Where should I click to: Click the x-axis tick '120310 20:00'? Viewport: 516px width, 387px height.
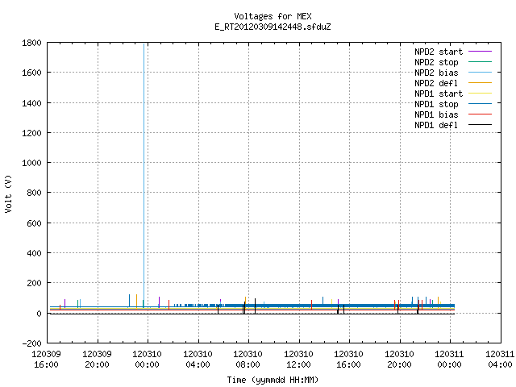[x=399, y=360]
